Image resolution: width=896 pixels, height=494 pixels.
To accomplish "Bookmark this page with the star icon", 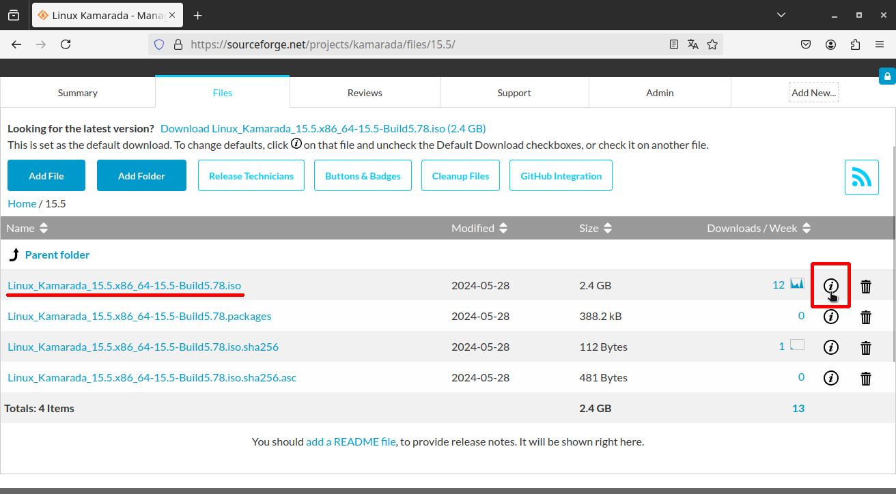I will coord(712,44).
